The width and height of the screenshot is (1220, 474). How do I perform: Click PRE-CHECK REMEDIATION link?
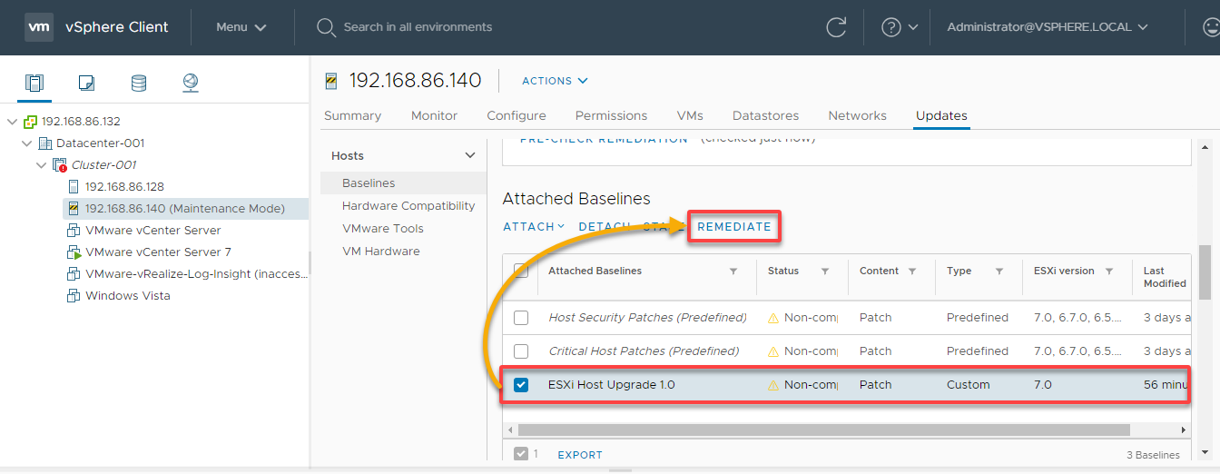(x=604, y=140)
